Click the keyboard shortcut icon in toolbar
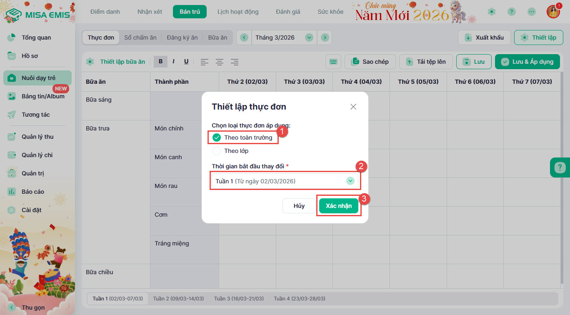The height and width of the screenshot is (315, 570). click(x=333, y=62)
